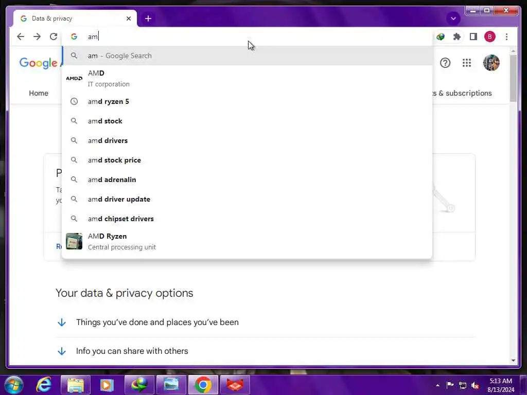Select the 'am - Google Search' suggestion

tap(247, 56)
